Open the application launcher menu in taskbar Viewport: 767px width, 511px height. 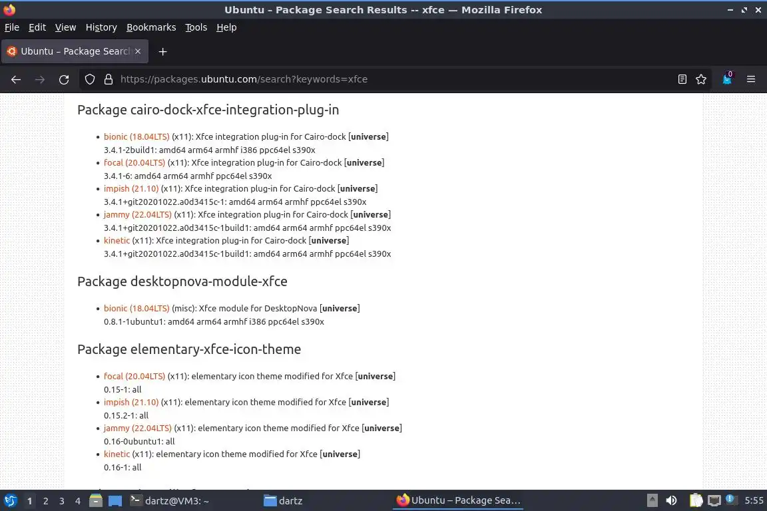(10, 501)
